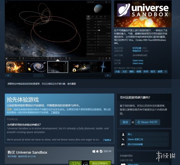The width and height of the screenshot is (180, 165).
Task: Click the controller support gamepad icon
Action: point(123,144)
